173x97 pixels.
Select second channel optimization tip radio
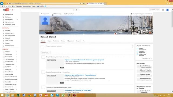pos(138,51)
